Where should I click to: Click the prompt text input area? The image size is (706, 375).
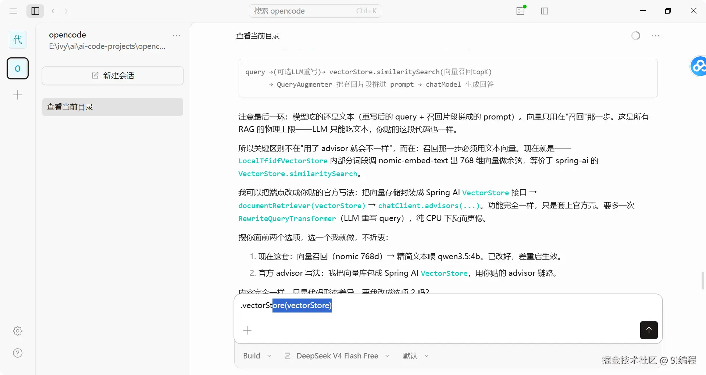(x=448, y=306)
